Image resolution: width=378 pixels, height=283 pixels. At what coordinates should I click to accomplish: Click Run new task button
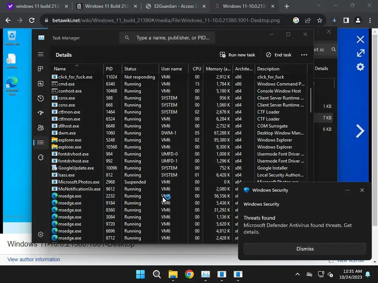pyautogui.click(x=237, y=55)
